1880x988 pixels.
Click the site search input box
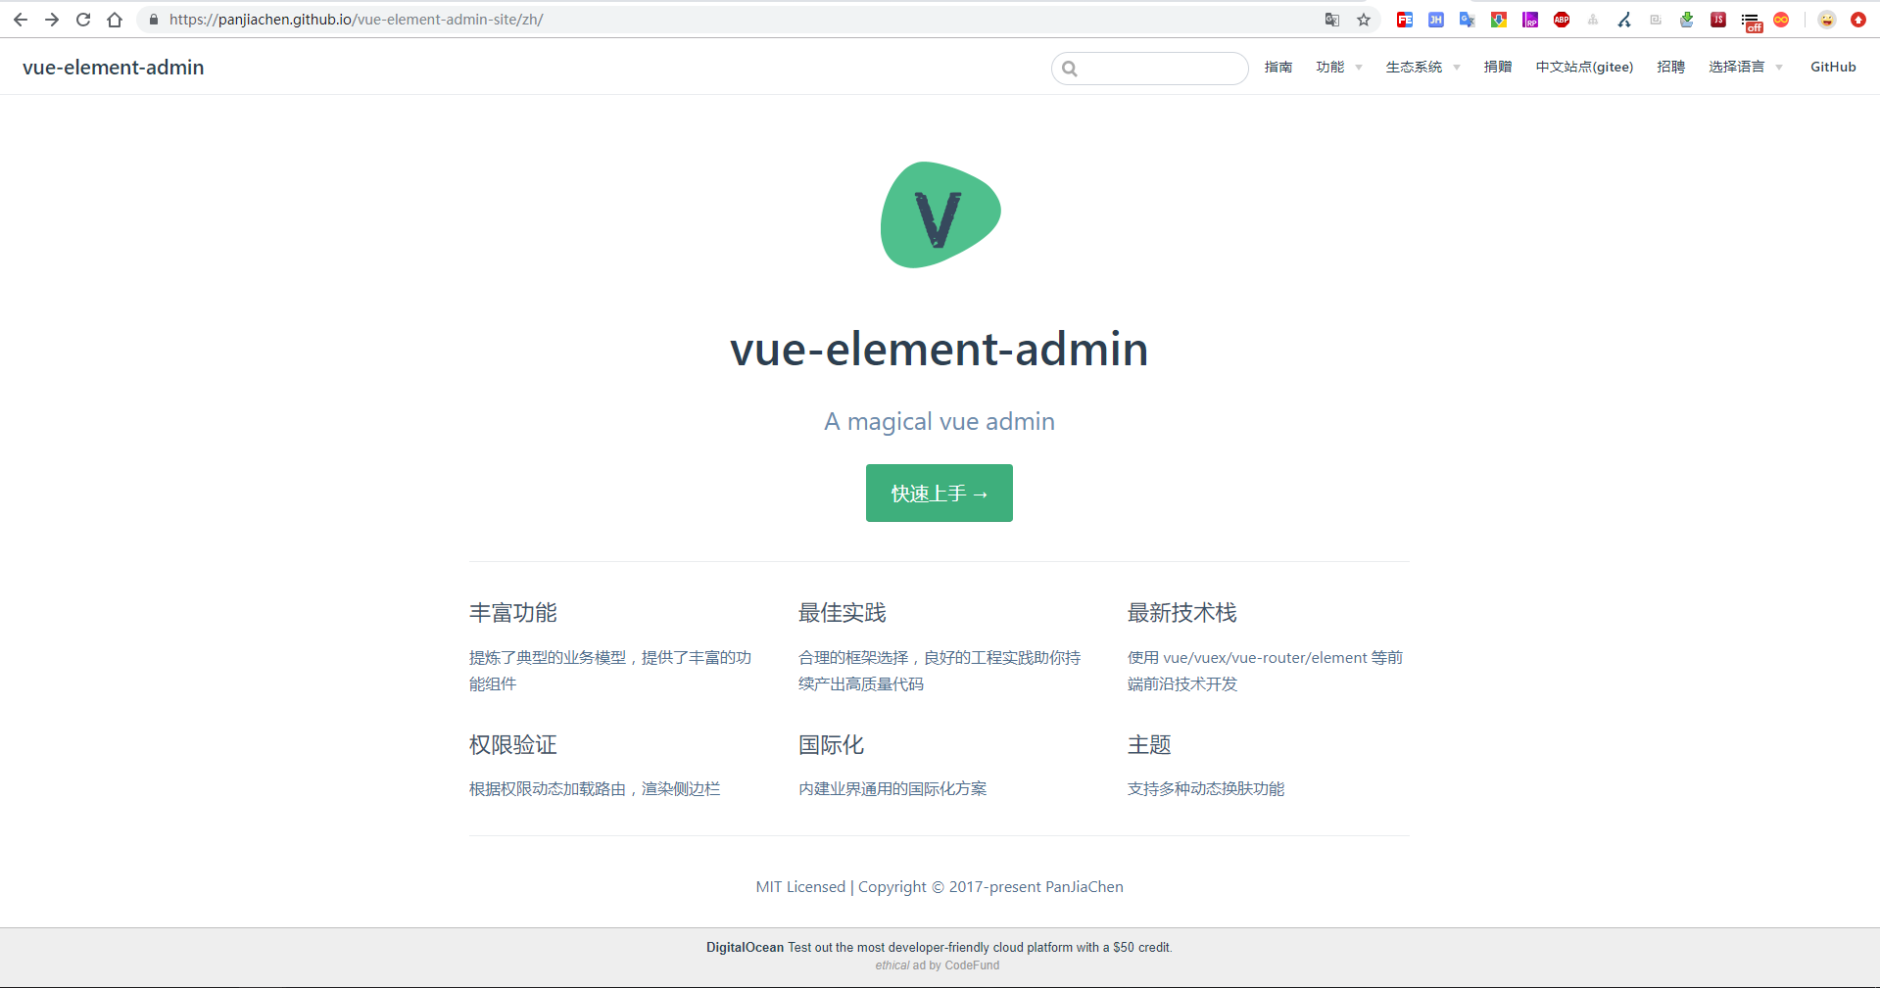(1150, 69)
